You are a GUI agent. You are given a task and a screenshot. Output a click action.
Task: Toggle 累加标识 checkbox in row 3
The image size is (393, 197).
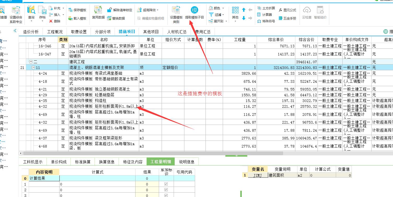click(x=166, y=195)
